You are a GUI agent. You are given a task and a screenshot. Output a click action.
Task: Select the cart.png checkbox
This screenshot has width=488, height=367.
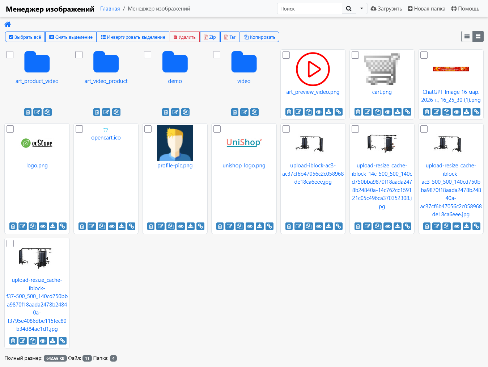click(355, 55)
